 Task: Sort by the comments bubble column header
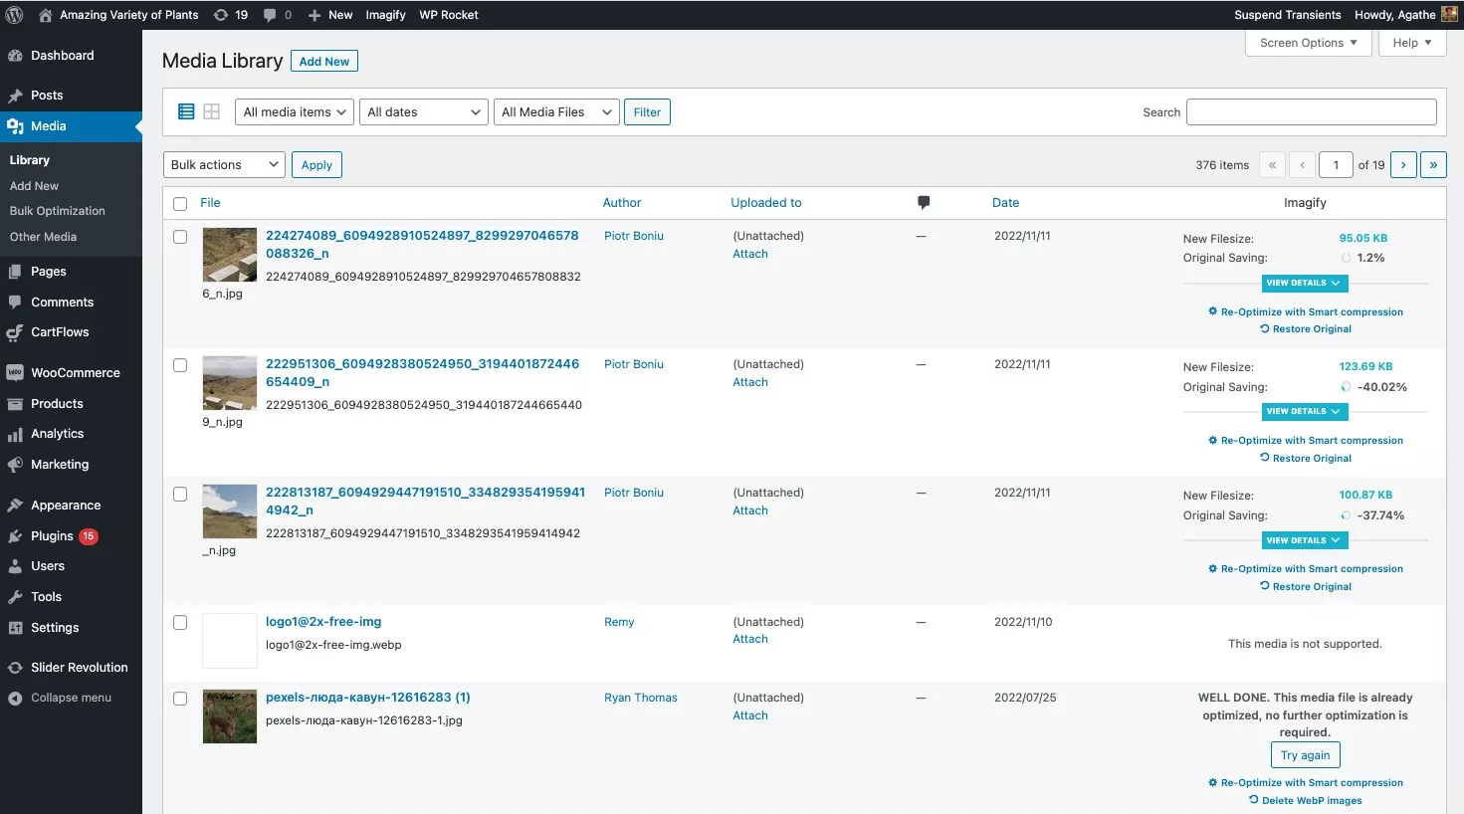923,202
